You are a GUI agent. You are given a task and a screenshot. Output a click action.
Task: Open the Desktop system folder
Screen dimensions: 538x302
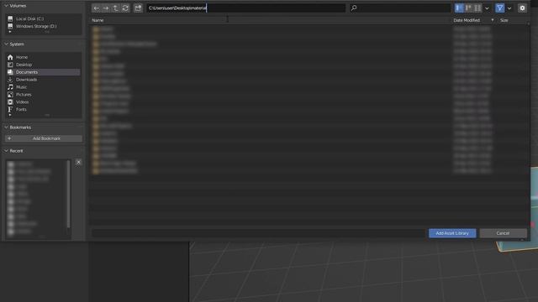43,65
